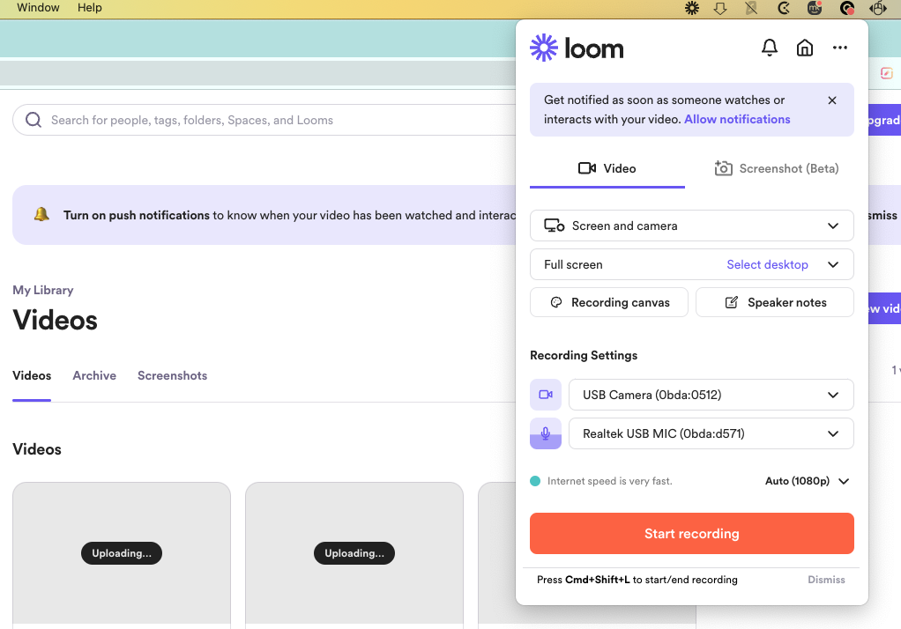The width and height of the screenshot is (901, 629).
Task: Click the My Library breadcrumb text
Action: [x=43, y=290]
